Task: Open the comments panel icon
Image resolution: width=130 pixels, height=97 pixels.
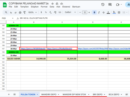Action: coord(110,4)
